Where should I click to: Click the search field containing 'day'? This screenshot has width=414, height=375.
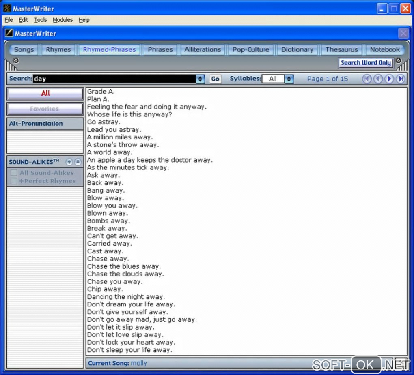point(114,79)
